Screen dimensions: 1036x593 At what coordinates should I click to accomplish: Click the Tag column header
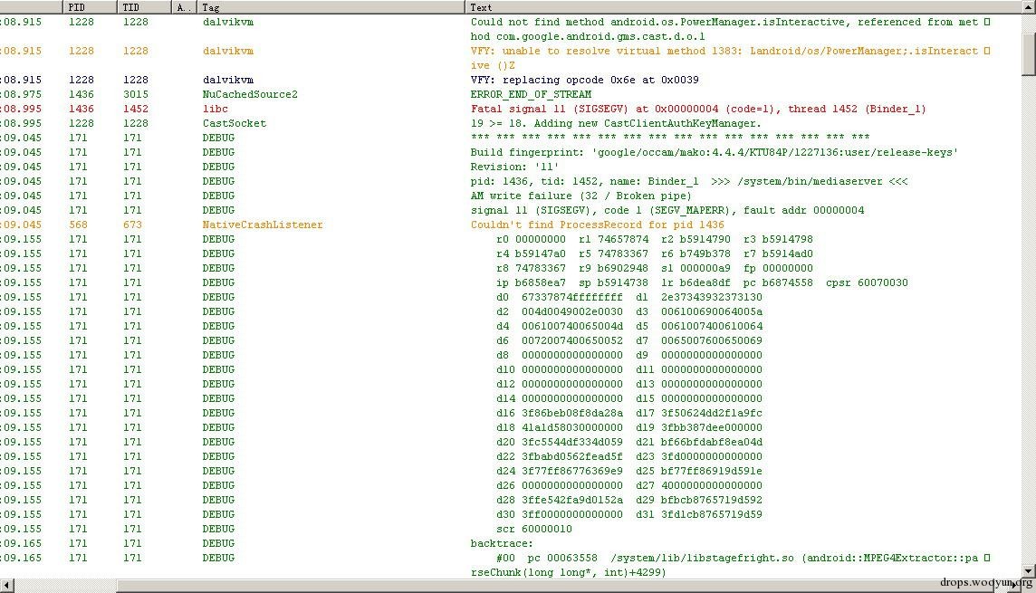tap(331, 7)
